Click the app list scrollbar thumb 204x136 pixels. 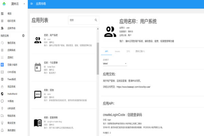coord(98,58)
